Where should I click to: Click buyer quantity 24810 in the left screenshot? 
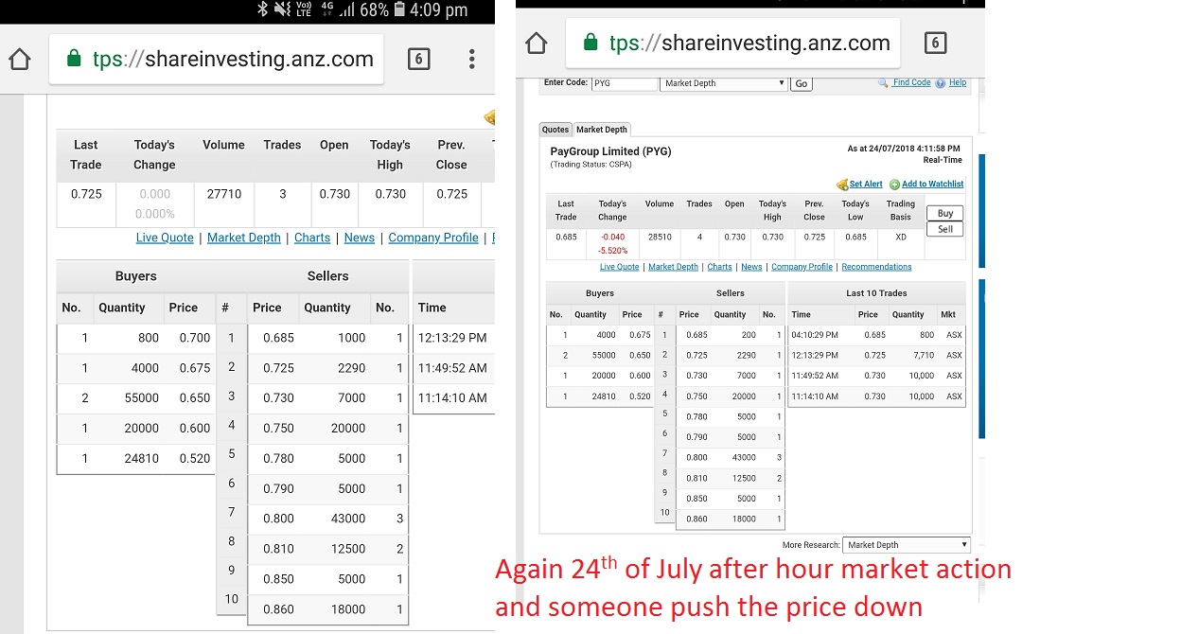(x=141, y=458)
